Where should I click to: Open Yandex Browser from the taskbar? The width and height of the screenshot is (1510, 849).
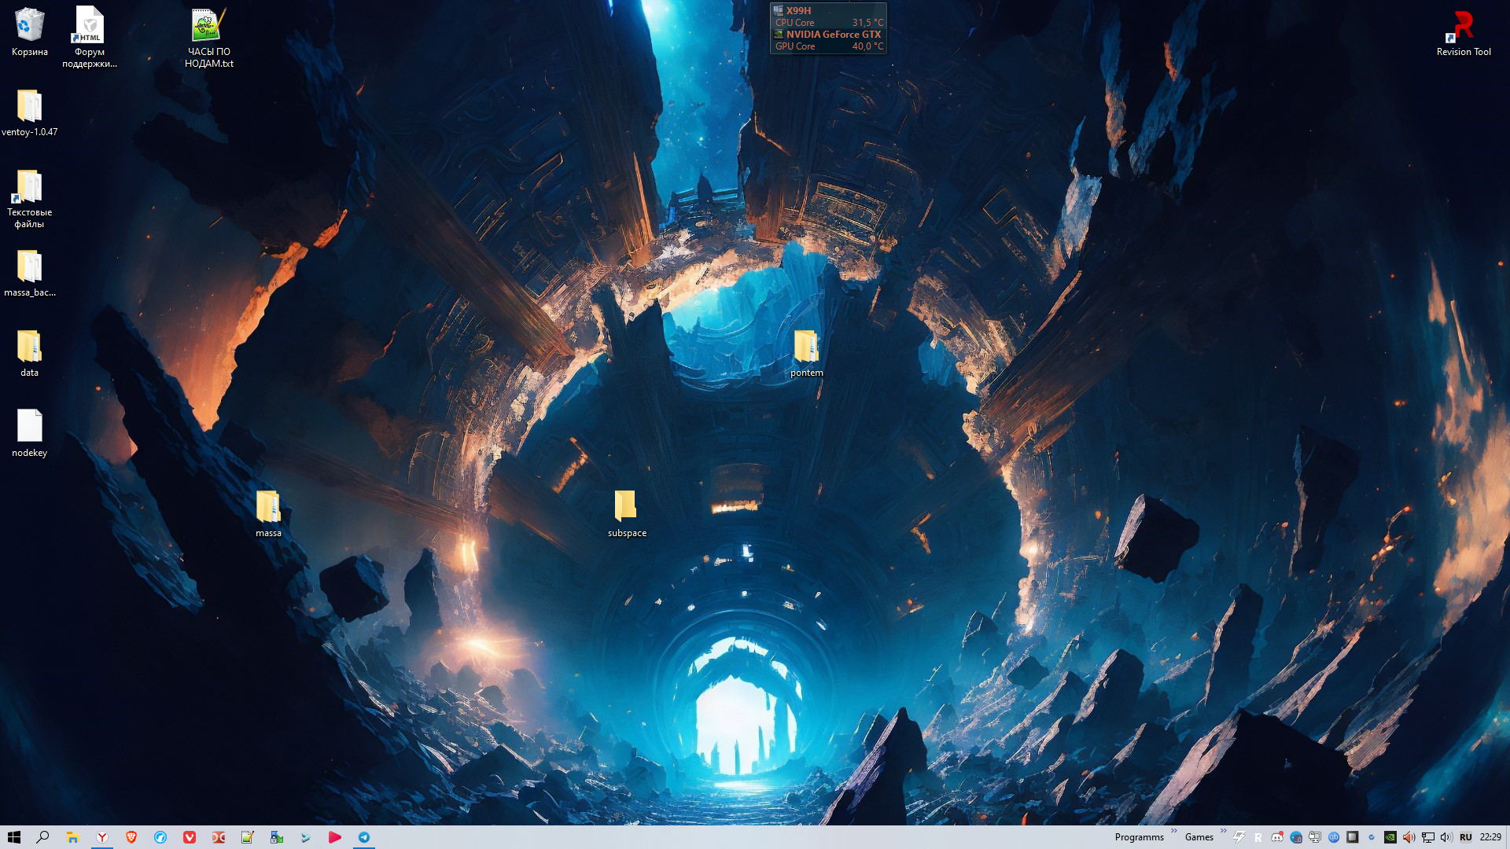point(102,837)
